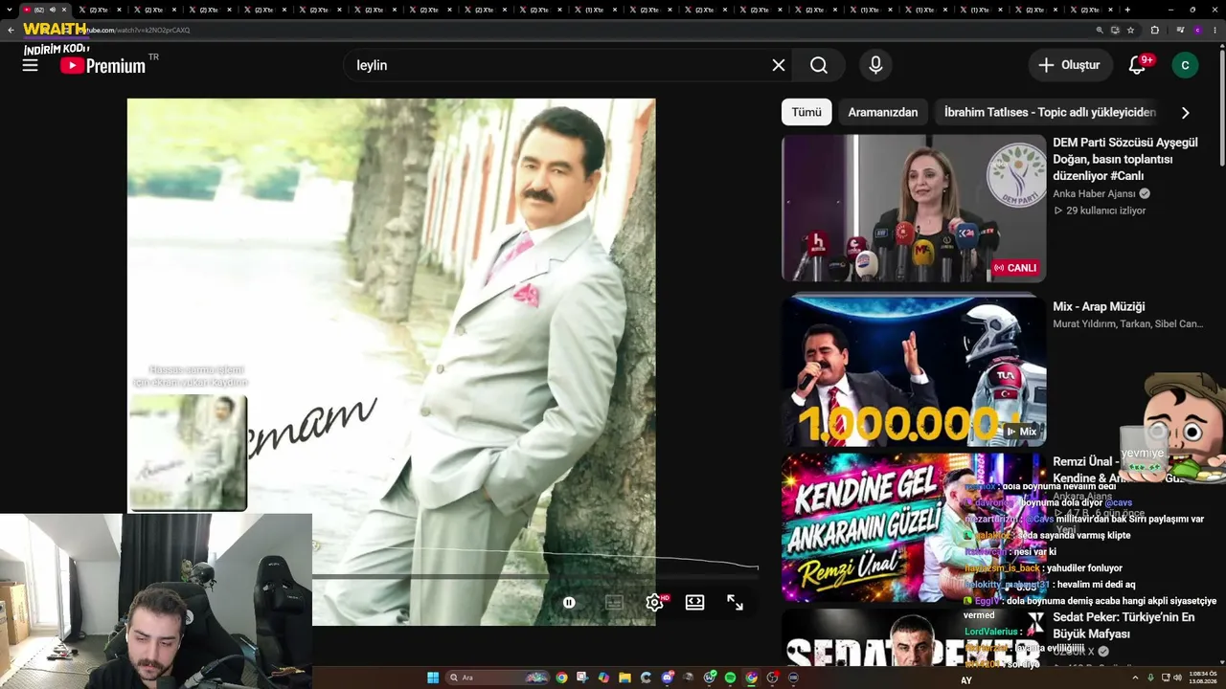Image resolution: width=1226 pixels, height=689 pixels.
Task: Open the account avatar menu
Action: click(x=1185, y=65)
